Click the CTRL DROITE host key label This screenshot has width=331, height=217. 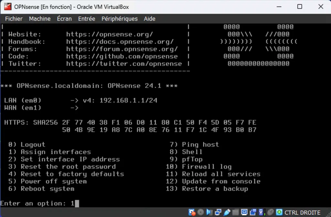click(x=302, y=212)
